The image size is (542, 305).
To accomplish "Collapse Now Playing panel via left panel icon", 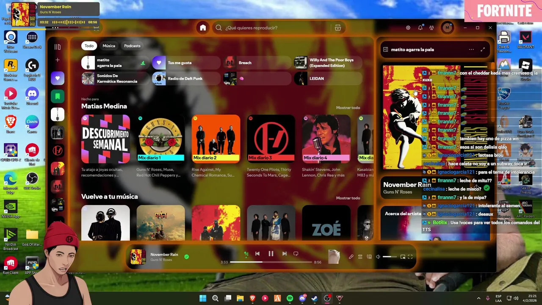I will point(385,50).
